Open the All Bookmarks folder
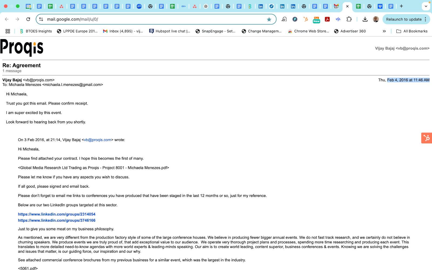 point(412,31)
